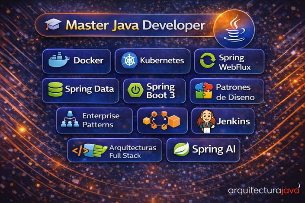Screen dimensions: 305x203
Task: Select the Spring AI green leaf icon
Action: [x=181, y=149]
